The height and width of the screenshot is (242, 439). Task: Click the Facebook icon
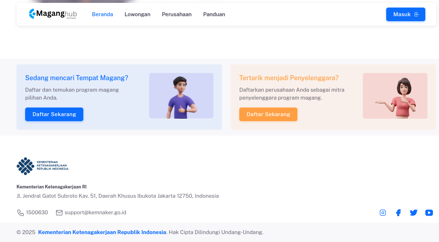[398, 213]
